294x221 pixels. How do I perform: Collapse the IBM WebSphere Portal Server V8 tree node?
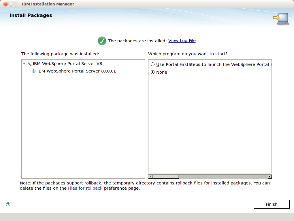point(24,64)
